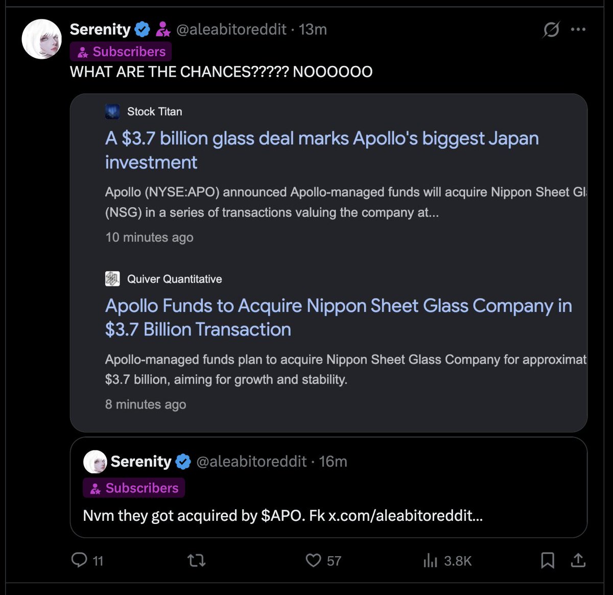The image size is (613, 595).
Task: Open the 13m timestamp link
Action: point(313,30)
